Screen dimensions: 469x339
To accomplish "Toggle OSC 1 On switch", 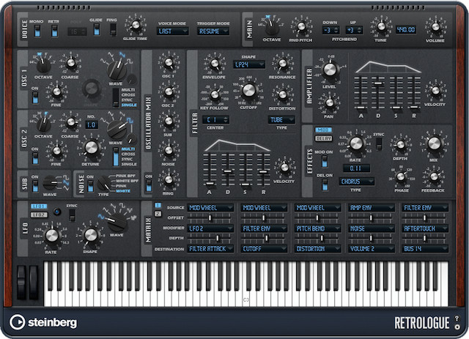I will [35, 97].
